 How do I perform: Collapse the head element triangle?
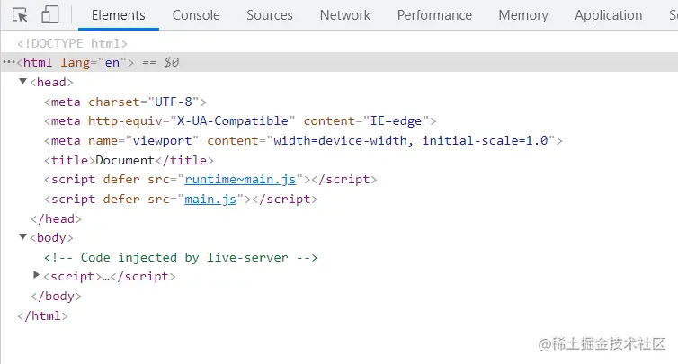click(x=23, y=81)
